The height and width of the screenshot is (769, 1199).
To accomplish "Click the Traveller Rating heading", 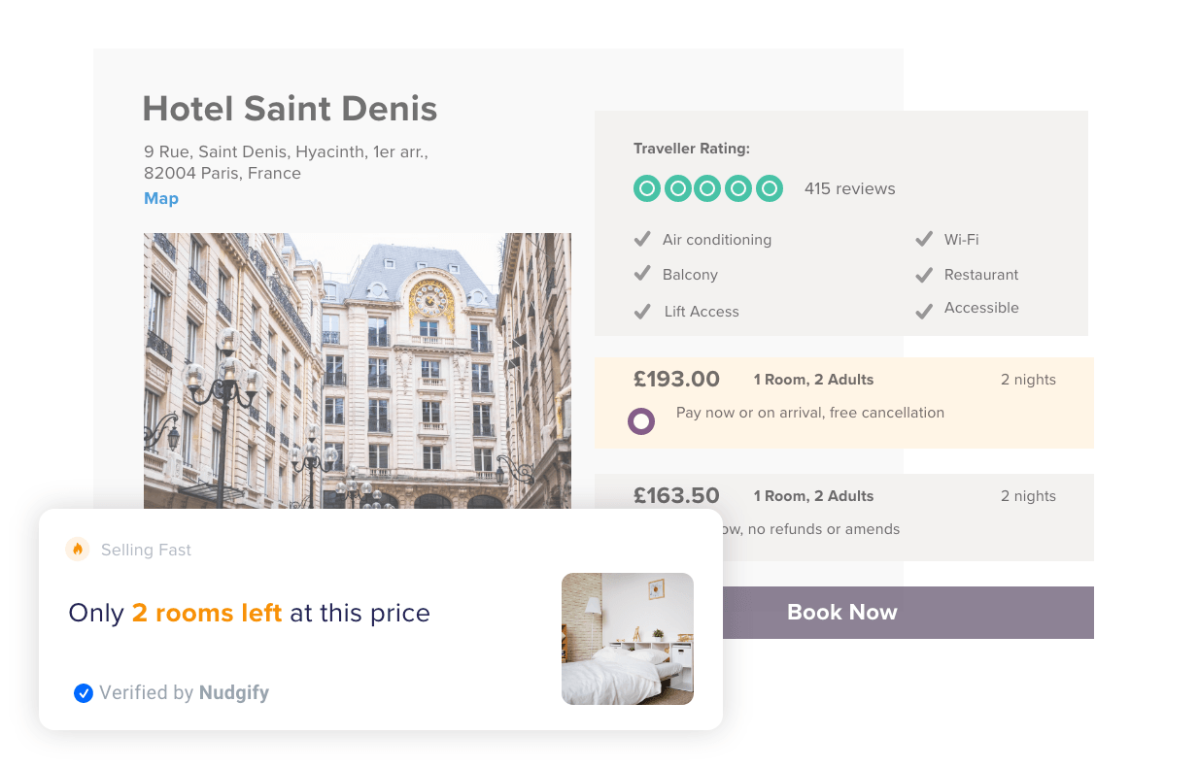I will coord(691,148).
